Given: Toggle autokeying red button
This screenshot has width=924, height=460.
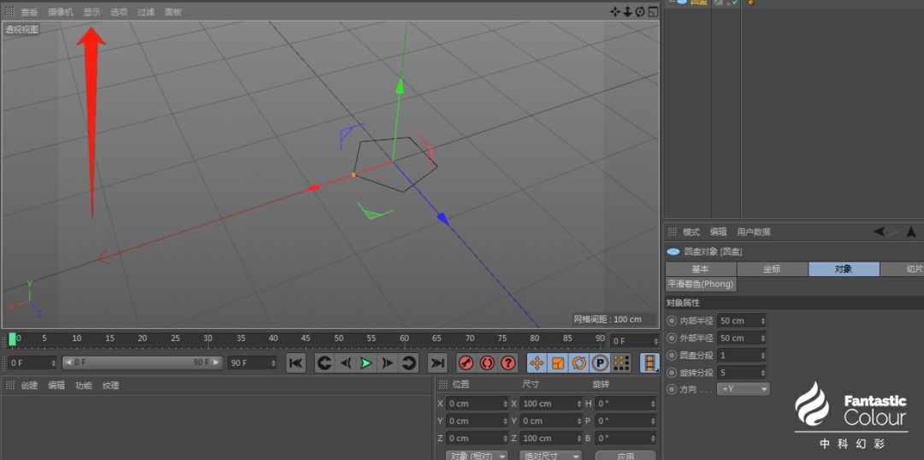Looking at the screenshot, I should coord(487,363).
